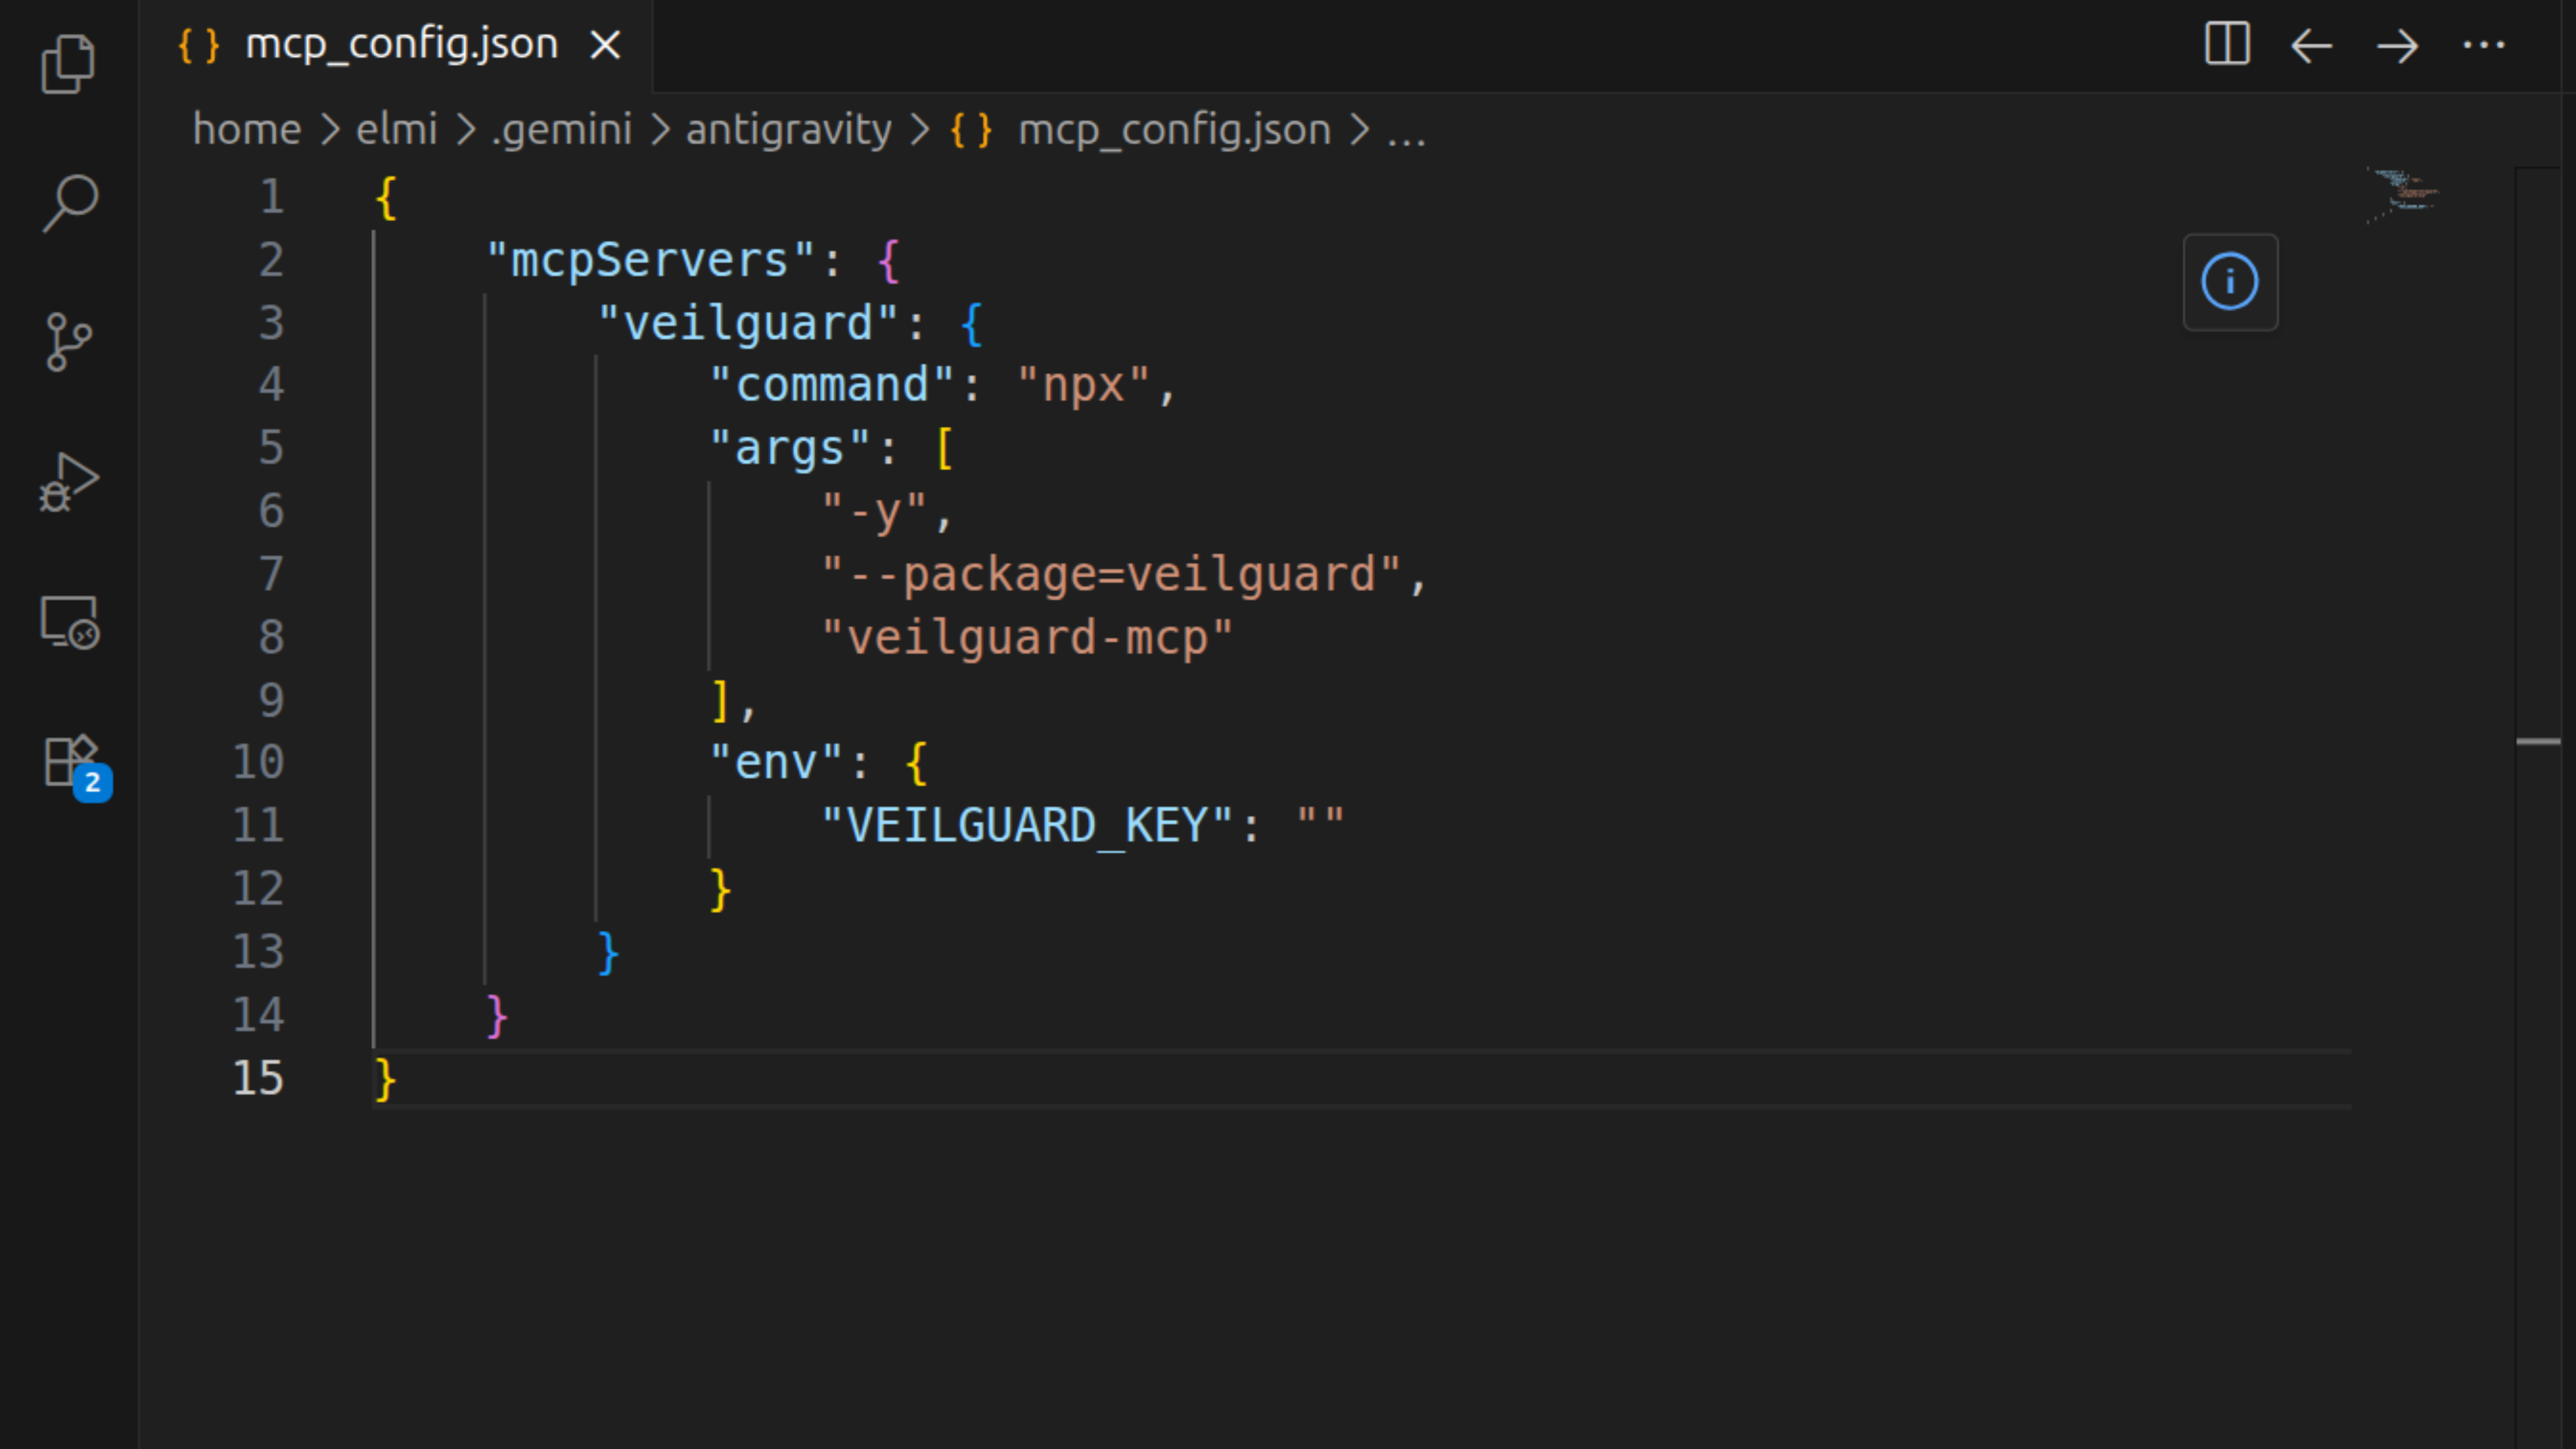The image size is (2576, 1449).
Task: Click the .gemini breadcrumb segment
Action: coord(561,130)
